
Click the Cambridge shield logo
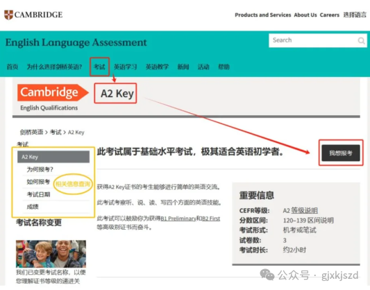tap(9, 15)
